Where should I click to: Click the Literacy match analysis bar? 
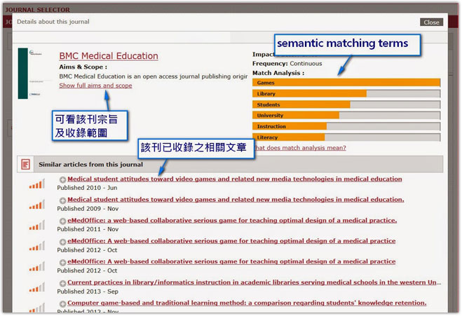tap(346, 137)
